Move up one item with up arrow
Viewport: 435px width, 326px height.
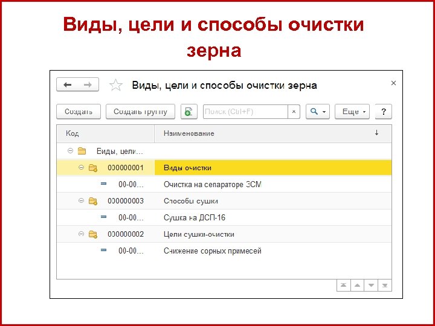pos(357,285)
